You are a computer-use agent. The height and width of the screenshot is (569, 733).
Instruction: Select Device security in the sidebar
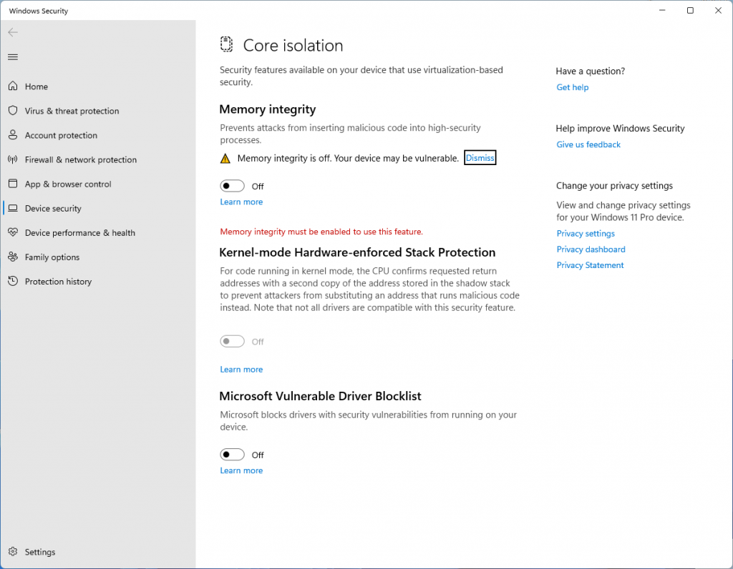pos(53,209)
